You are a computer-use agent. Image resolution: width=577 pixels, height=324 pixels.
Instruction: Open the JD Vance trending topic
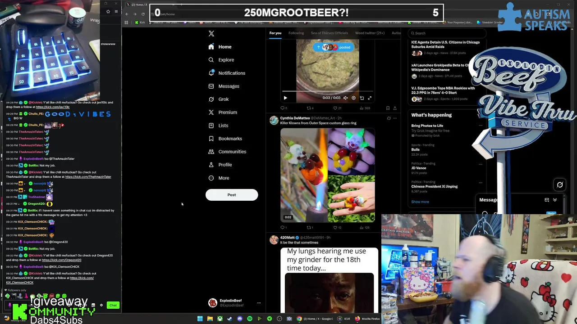tap(418, 168)
